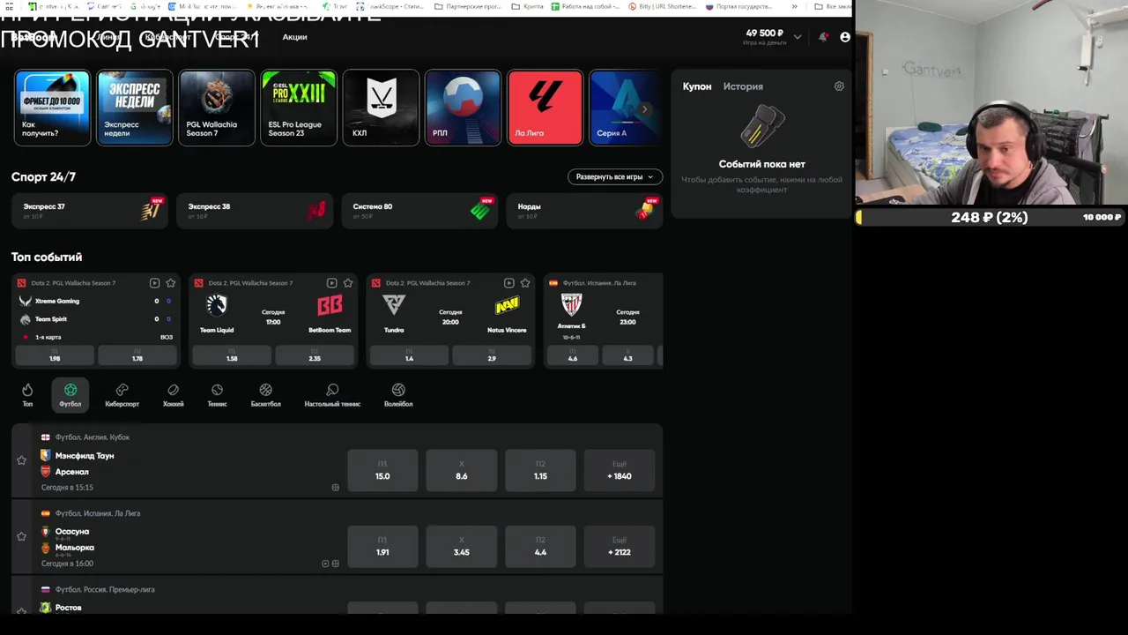
Task: Open PGL Wallachia Season 7 tile
Action: pyautogui.click(x=217, y=108)
